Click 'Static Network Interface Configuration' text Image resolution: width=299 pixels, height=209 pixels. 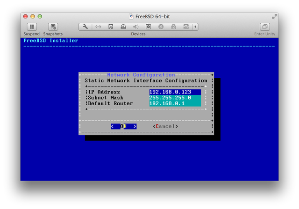pos(146,81)
